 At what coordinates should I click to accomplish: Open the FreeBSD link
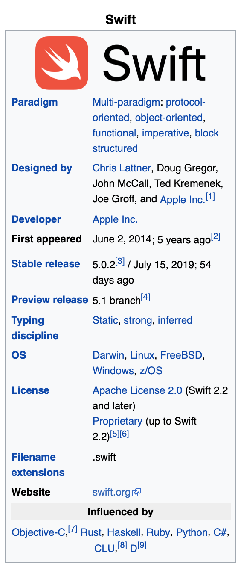(x=182, y=355)
